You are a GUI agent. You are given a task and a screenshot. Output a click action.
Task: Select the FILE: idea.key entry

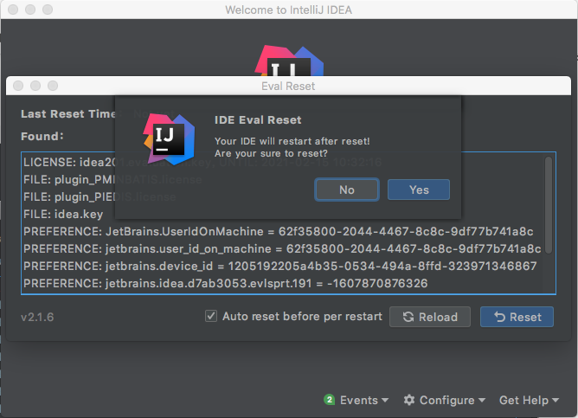click(63, 214)
